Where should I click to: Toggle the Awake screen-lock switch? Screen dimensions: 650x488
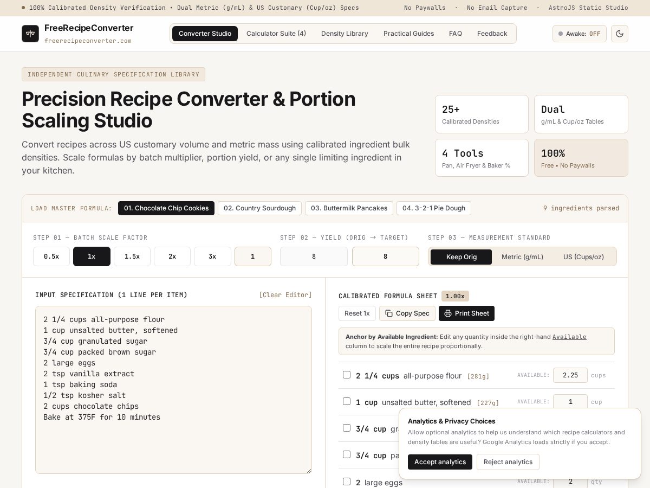[x=580, y=34]
